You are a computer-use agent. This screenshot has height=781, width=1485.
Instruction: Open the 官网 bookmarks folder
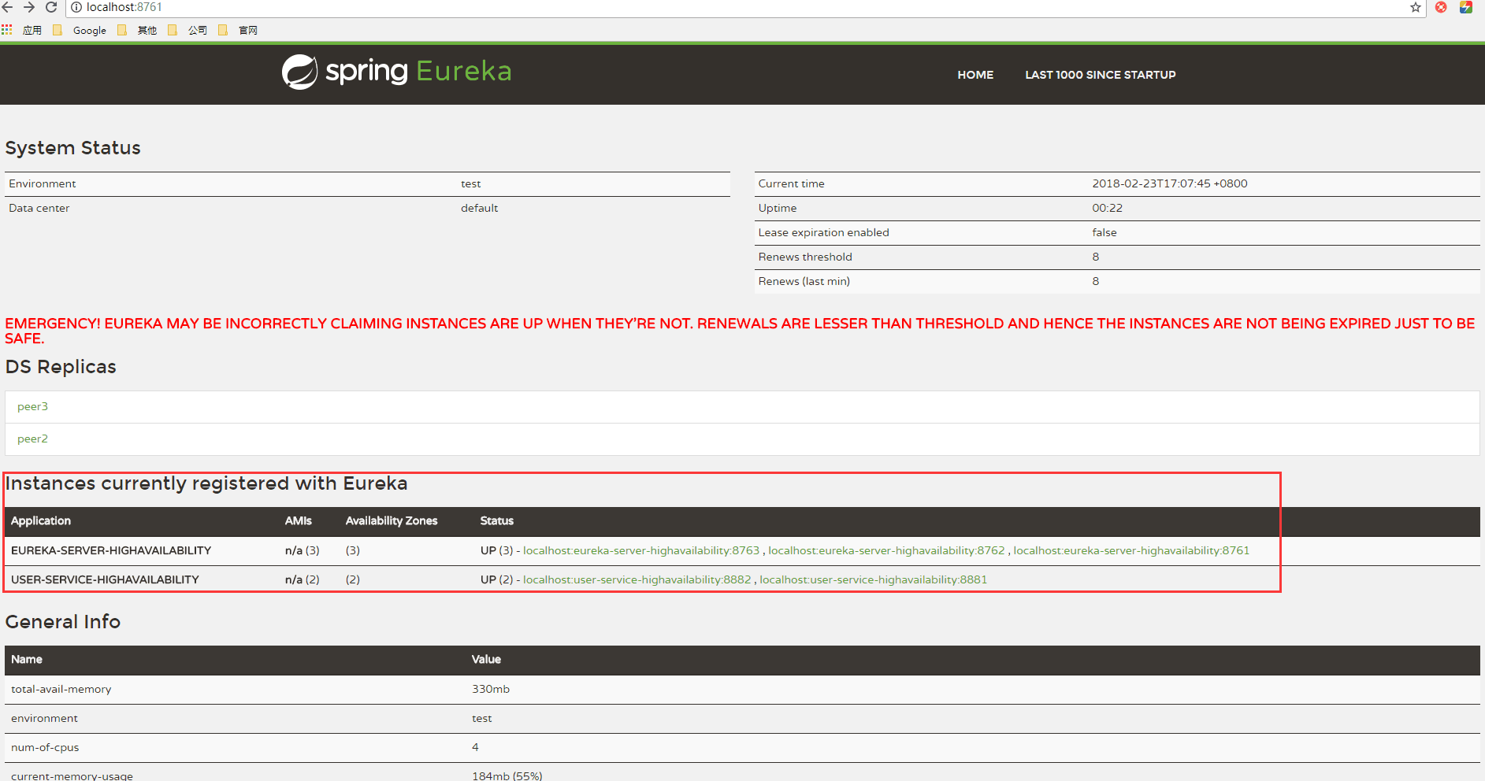tap(238, 30)
